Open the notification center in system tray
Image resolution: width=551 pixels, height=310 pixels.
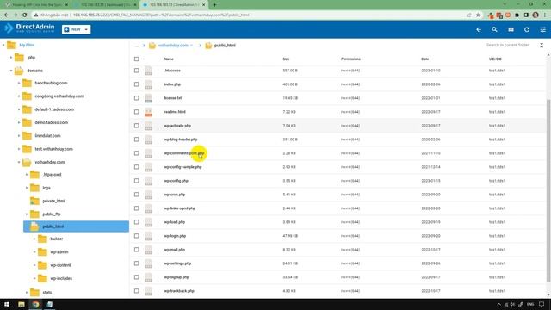[542, 304]
